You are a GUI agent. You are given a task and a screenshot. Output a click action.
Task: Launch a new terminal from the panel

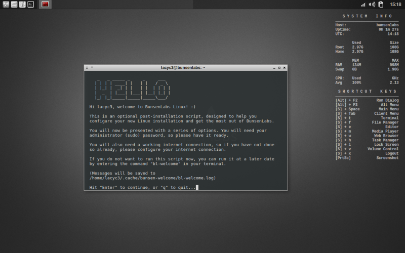[x=31, y=4]
